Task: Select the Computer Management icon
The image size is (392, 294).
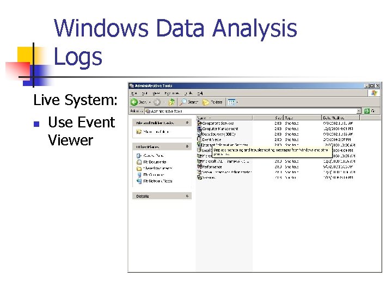Action: coord(199,128)
